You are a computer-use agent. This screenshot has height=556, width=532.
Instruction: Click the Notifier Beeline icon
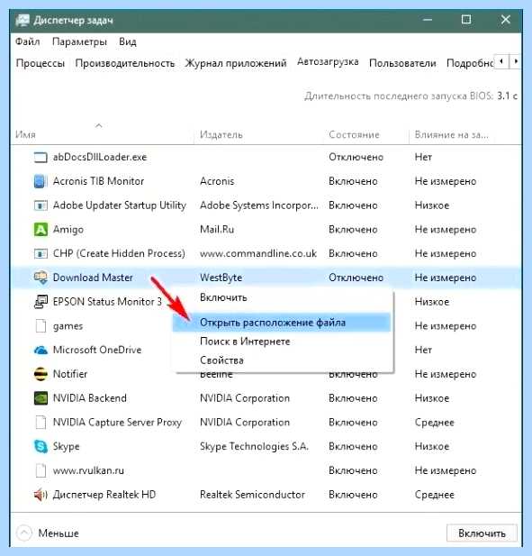pyautogui.click(x=41, y=374)
